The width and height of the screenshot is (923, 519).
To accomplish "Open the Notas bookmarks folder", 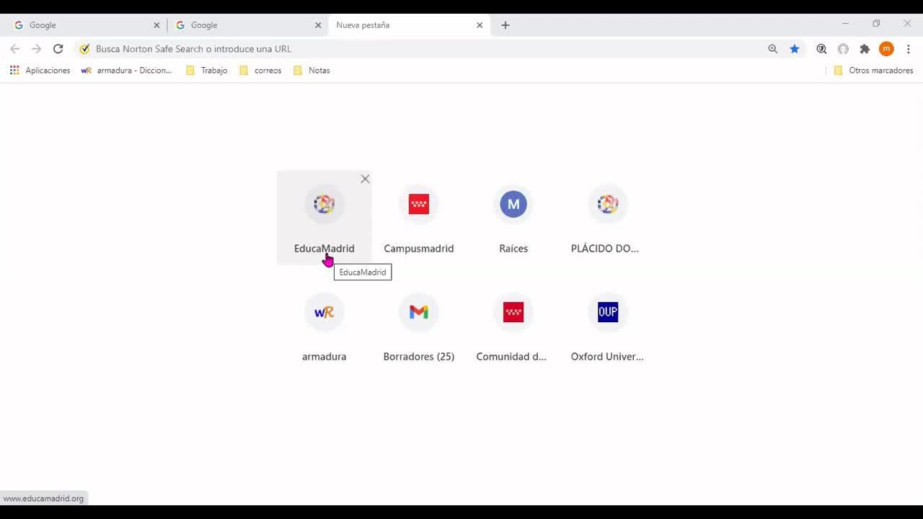I will [x=312, y=71].
